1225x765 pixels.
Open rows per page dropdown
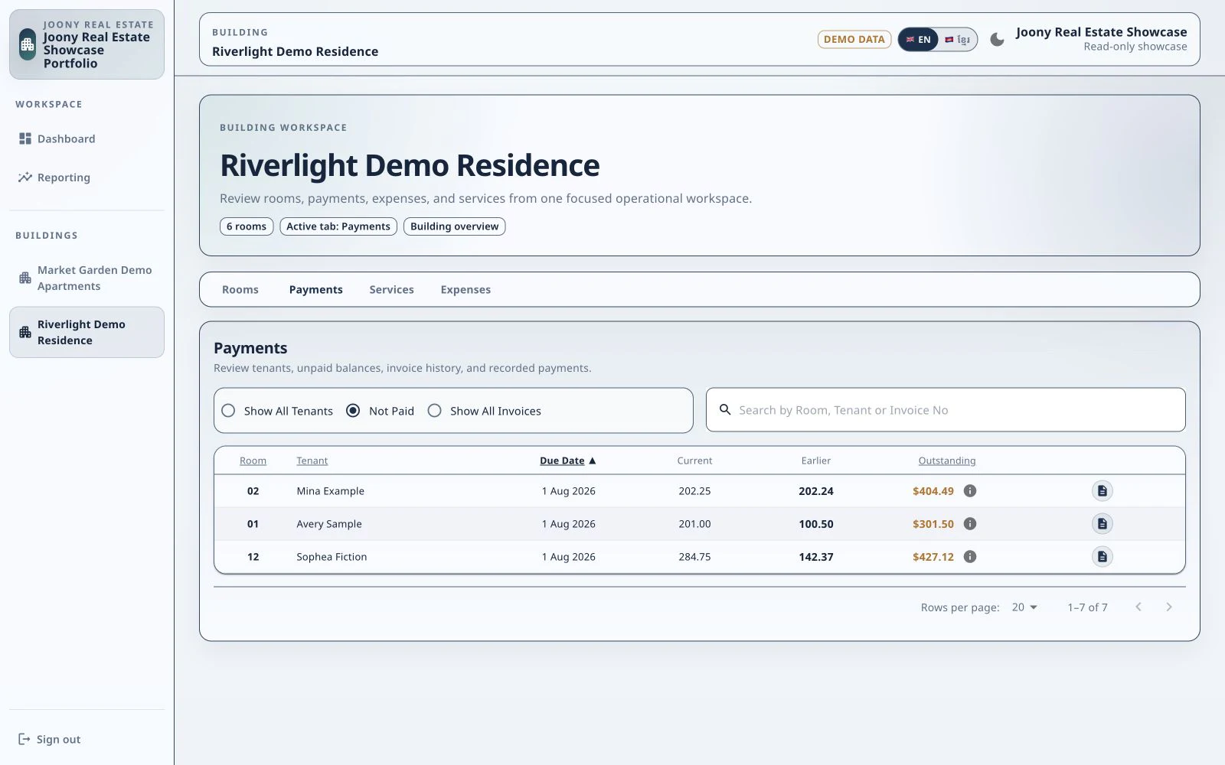tap(1024, 607)
